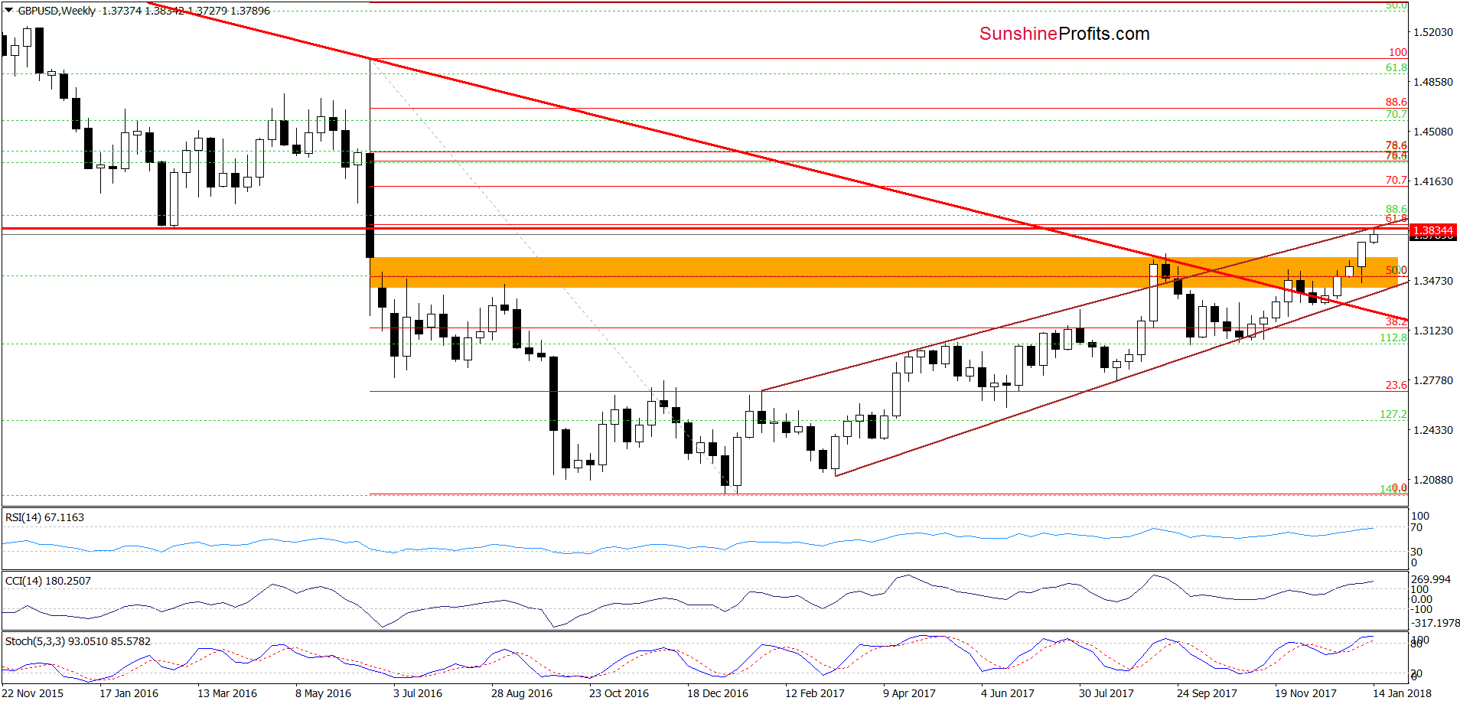Screen dimensions: 1460x704
Task: Click the green 112.8 Fibonacci label
Action: tap(1393, 337)
